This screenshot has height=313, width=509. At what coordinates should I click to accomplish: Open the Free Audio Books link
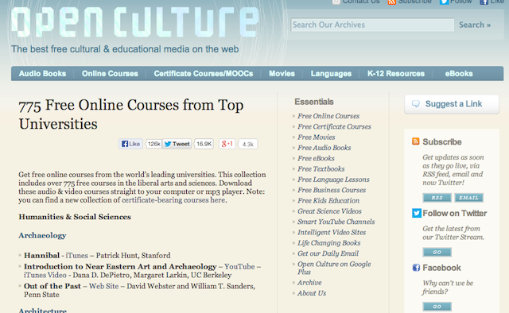(x=324, y=148)
